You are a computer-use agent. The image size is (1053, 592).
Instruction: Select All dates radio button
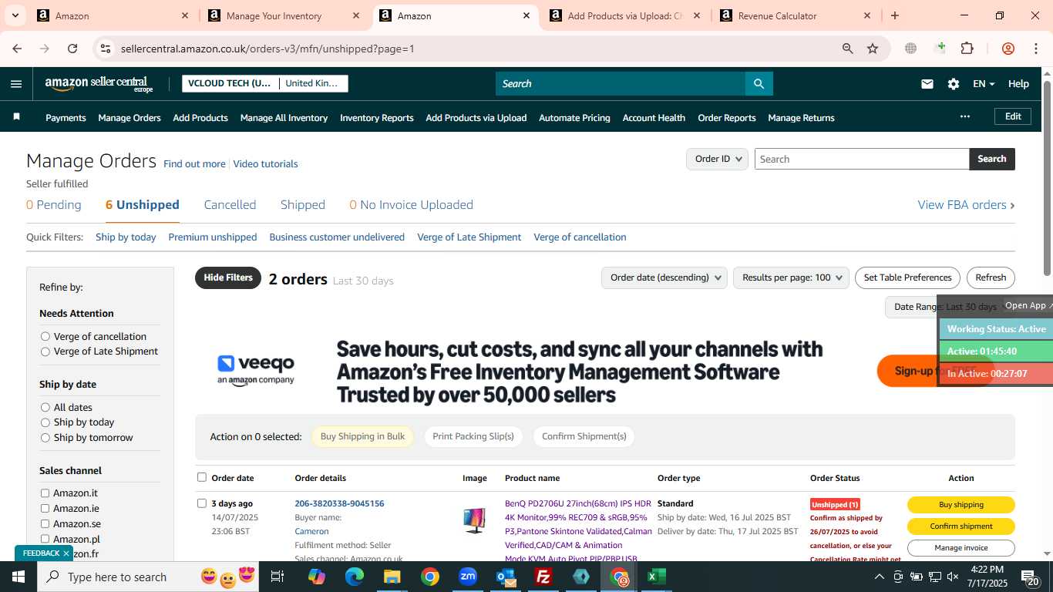(45, 407)
